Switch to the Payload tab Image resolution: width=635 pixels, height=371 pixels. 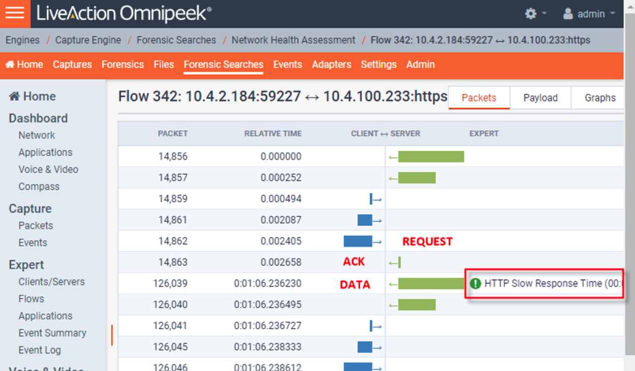540,98
